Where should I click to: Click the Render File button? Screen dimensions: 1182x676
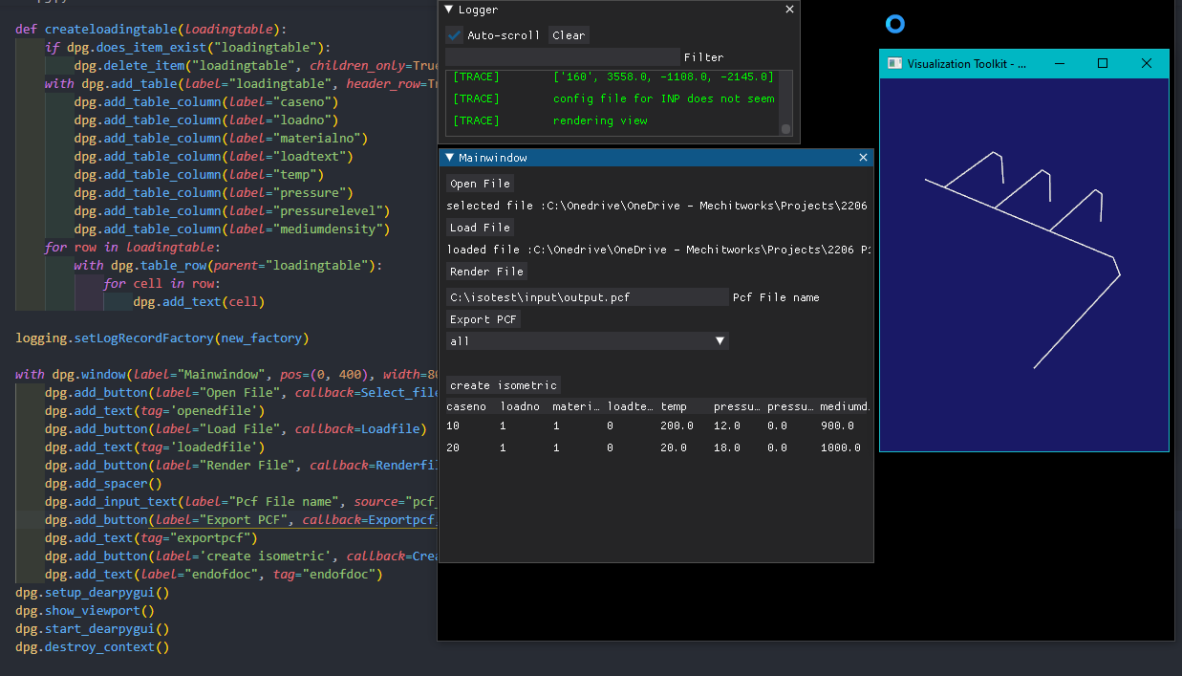pos(487,272)
